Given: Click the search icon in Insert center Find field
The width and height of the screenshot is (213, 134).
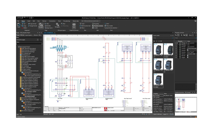Looking at the screenshot, I should (173, 38).
